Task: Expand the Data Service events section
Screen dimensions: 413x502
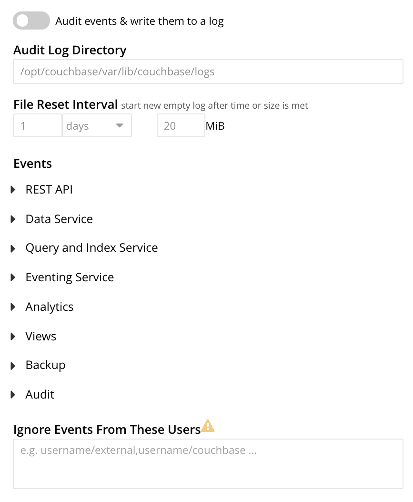Action: 12,218
